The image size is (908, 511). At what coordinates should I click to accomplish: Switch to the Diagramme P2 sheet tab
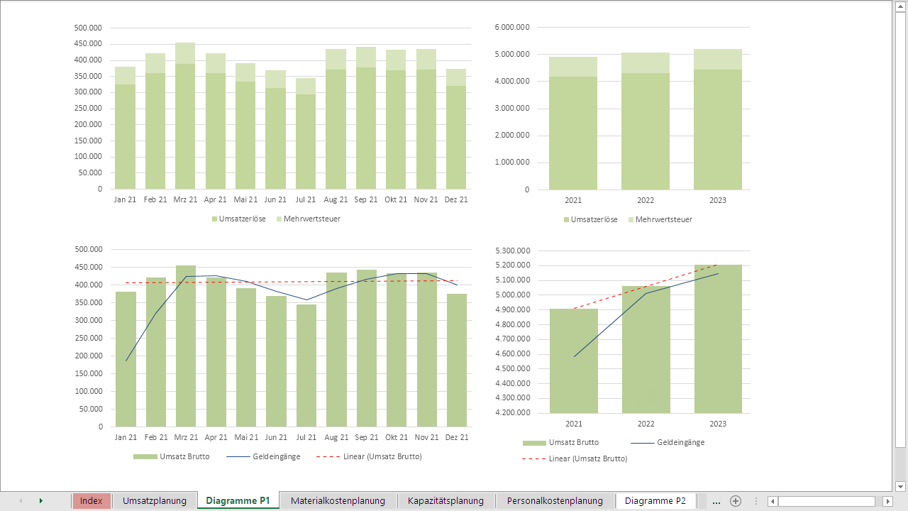click(x=655, y=500)
